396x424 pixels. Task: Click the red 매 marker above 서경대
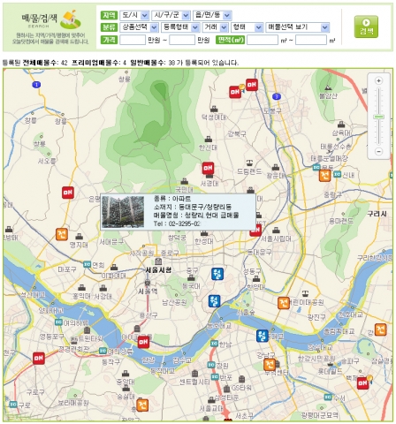(208, 168)
